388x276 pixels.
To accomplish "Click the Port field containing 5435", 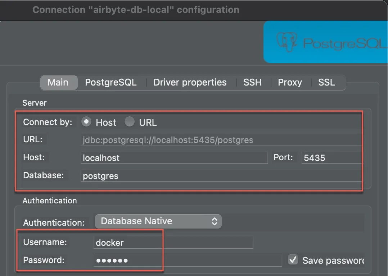I will (331, 158).
